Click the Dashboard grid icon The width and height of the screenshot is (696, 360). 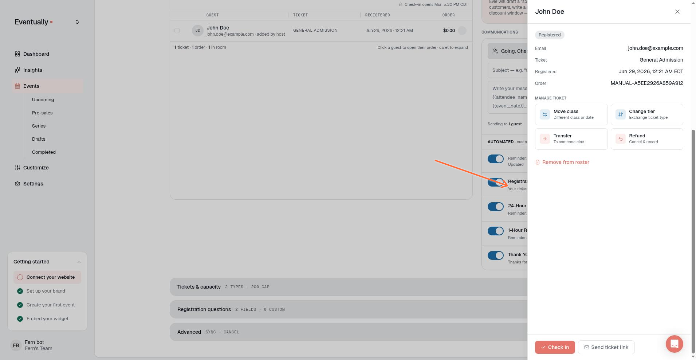17,54
